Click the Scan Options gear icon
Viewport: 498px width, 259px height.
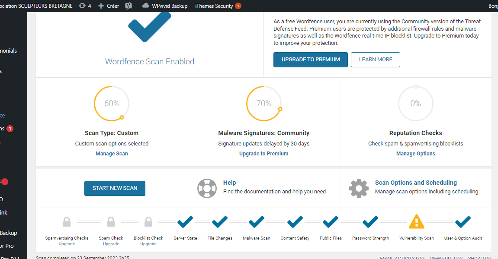pyautogui.click(x=359, y=188)
